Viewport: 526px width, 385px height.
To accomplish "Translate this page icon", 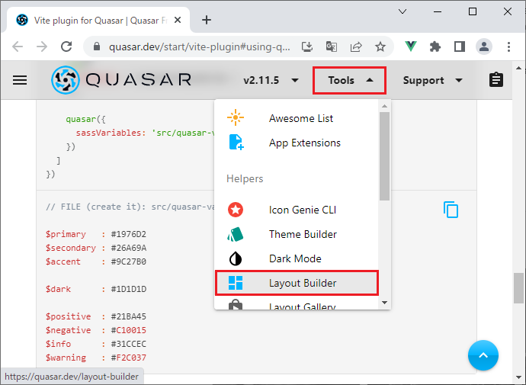I will (x=332, y=47).
